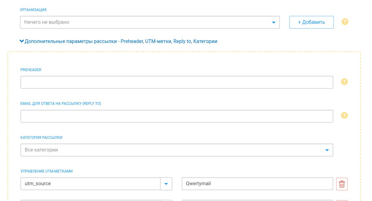372x201 pixels.
Task: Click the PREHEADER field label
Action: pyautogui.click(x=31, y=70)
